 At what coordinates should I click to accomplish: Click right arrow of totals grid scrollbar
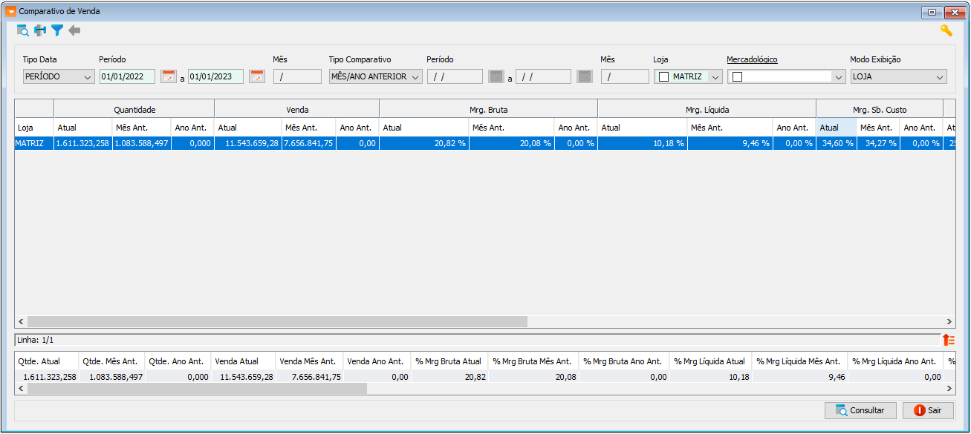point(948,388)
